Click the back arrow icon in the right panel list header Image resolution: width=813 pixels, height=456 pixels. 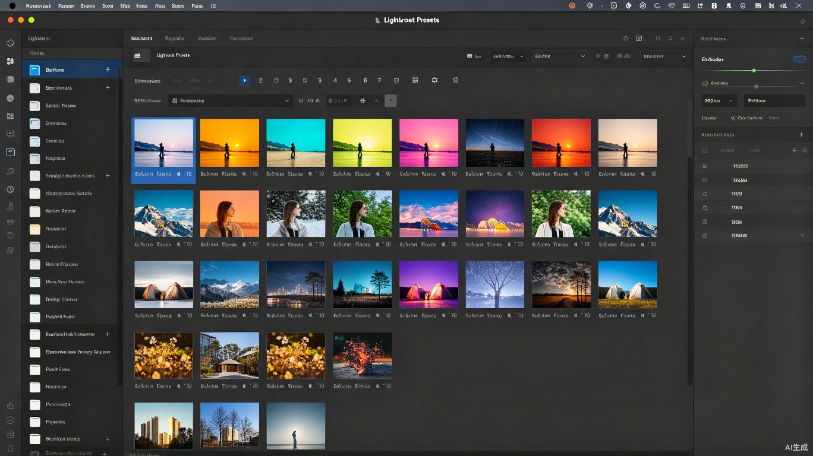pyautogui.click(x=795, y=150)
